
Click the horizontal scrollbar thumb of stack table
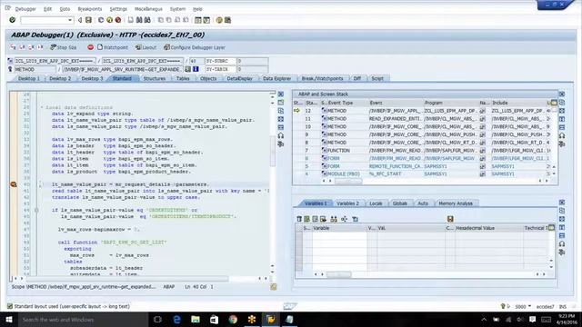point(348,181)
